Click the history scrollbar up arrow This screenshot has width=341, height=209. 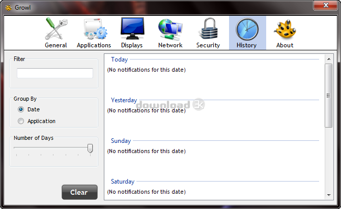[329, 59]
